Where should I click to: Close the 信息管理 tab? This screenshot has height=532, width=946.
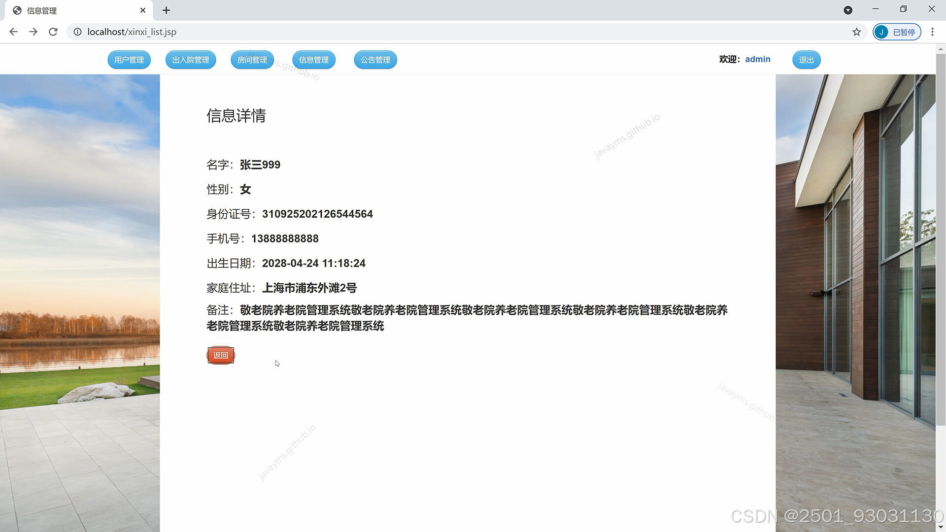pos(143,10)
